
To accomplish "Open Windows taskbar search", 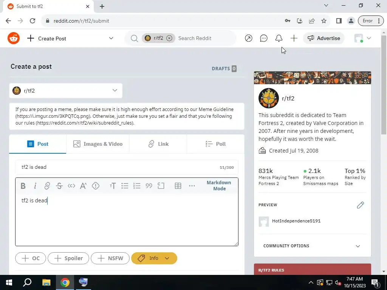I will click(27, 282).
